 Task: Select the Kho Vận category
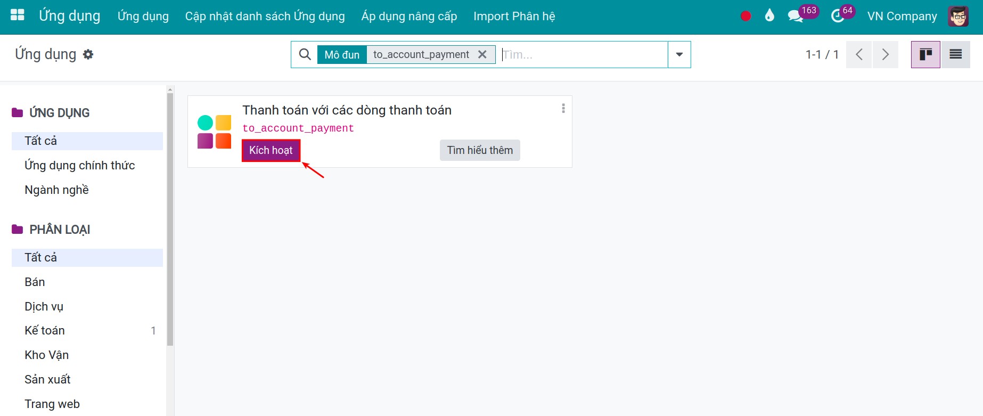[x=87, y=355]
